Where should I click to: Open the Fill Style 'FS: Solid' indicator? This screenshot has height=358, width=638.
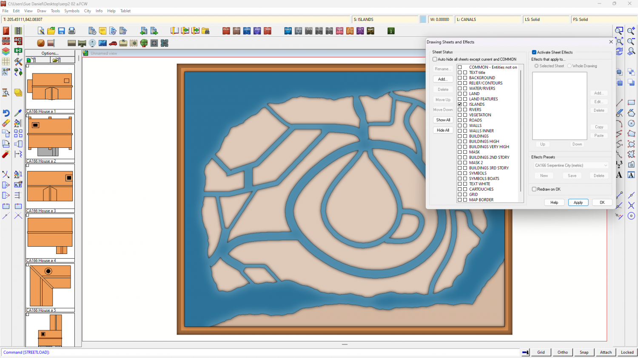(x=604, y=20)
